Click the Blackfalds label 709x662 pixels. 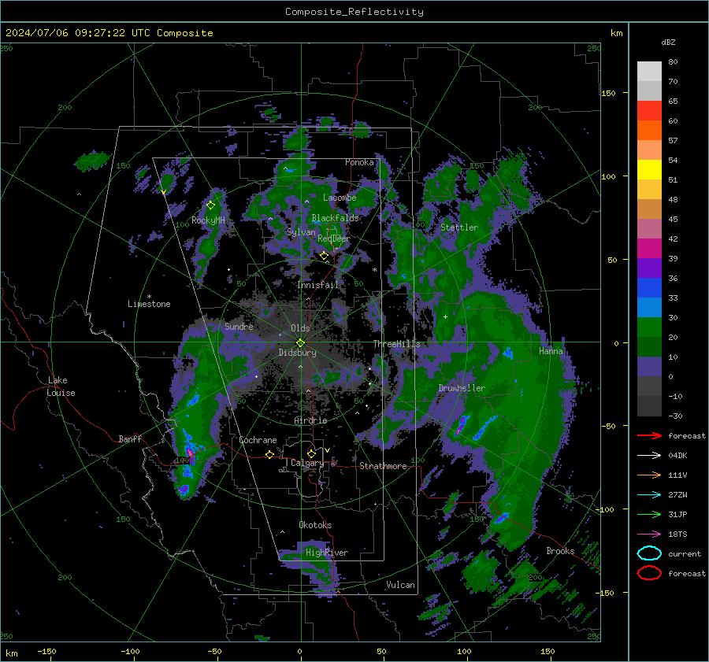coord(335,218)
